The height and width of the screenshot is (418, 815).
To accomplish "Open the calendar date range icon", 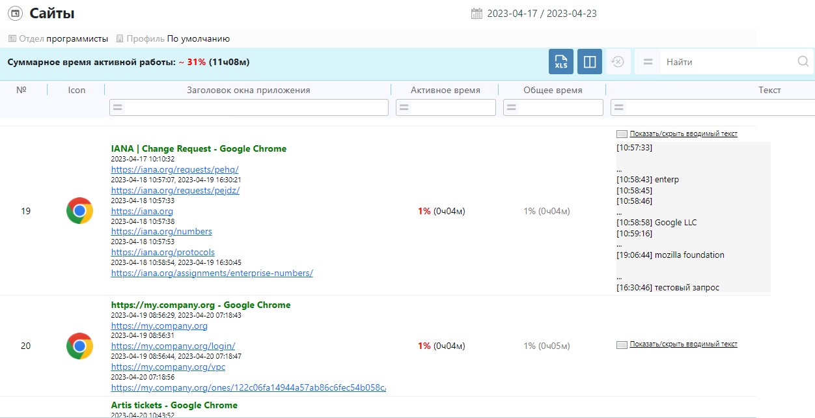I will (477, 13).
